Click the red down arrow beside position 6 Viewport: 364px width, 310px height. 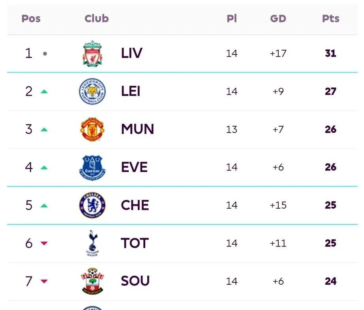[x=44, y=243]
